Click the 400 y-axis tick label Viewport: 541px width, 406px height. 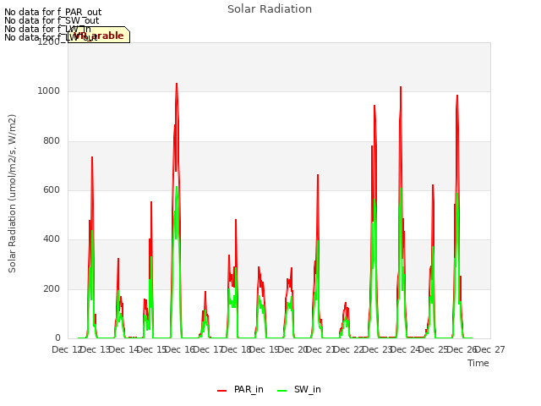tap(52, 239)
